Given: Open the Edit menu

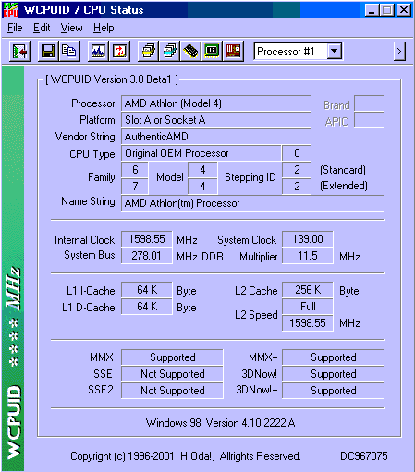Looking at the screenshot, I should (42, 28).
